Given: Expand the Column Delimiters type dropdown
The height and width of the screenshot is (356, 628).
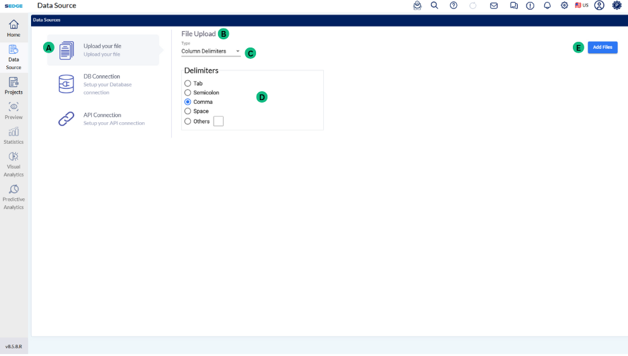Looking at the screenshot, I should coord(210,51).
